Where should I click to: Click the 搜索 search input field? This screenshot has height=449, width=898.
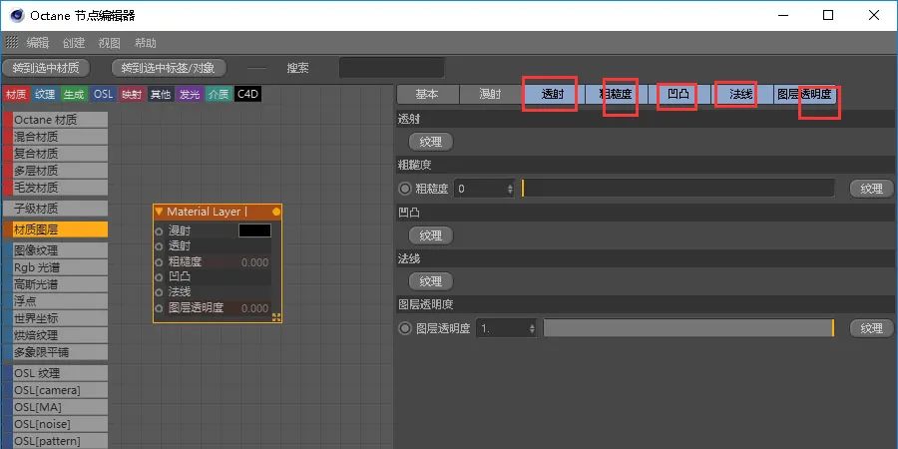391,68
